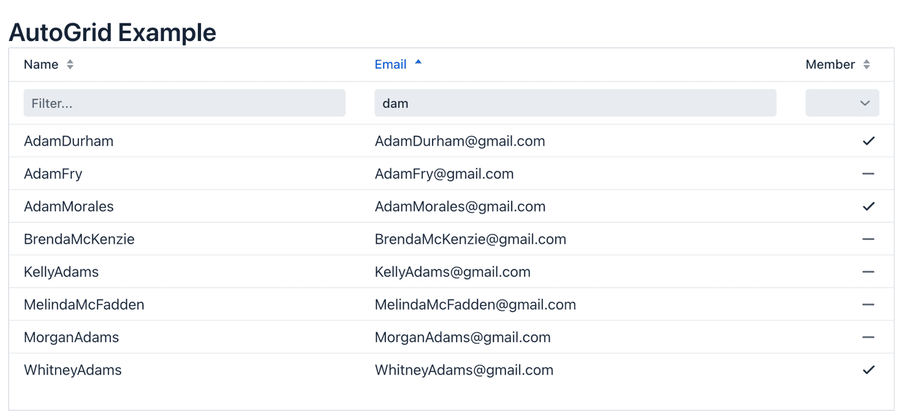Open the Member filter dropdown
The width and height of the screenshot is (902, 420).
tap(842, 103)
